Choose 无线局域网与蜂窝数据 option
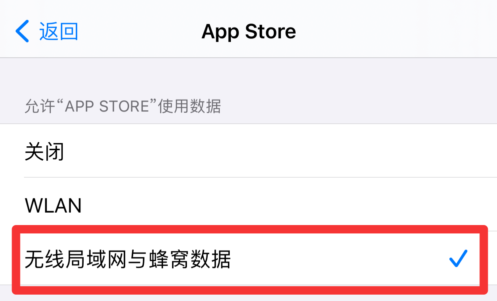Screen dimensions: 497x301 click(x=248, y=259)
